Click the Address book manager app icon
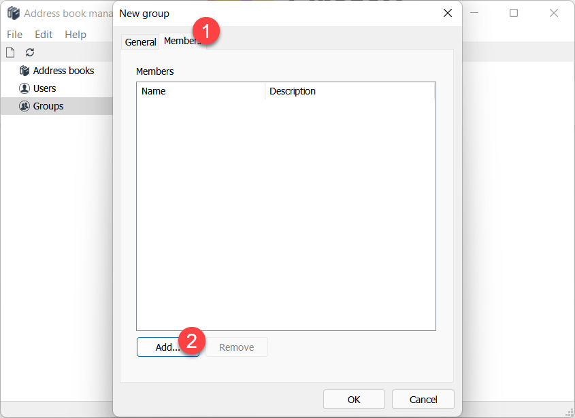 click(x=14, y=14)
